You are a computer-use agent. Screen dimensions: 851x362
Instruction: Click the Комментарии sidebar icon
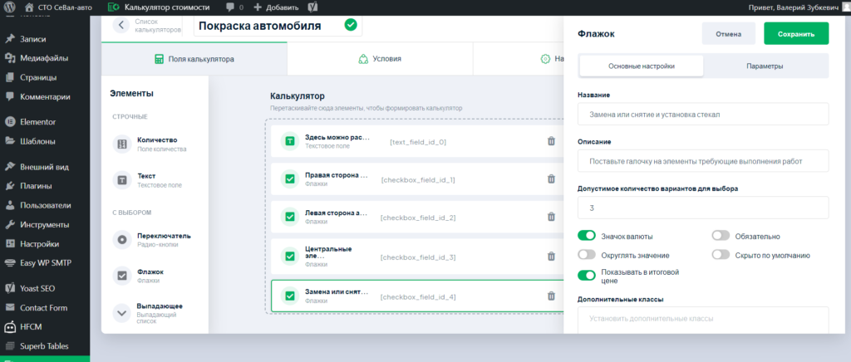point(10,96)
